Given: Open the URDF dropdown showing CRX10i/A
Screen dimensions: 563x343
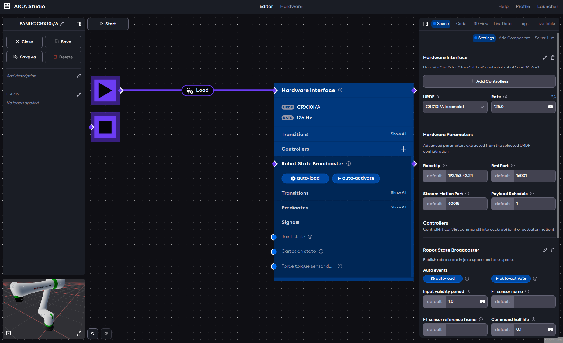Looking at the screenshot, I should (x=455, y=107).
